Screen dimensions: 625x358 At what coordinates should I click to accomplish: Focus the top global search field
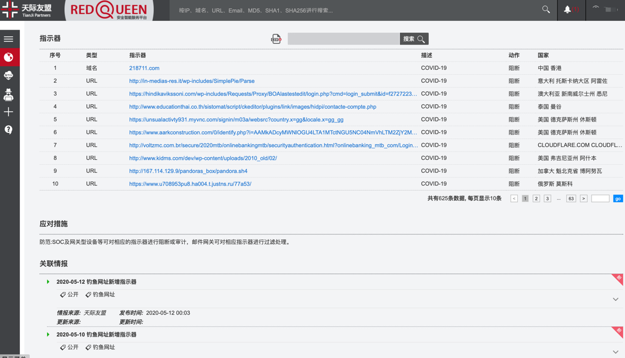pos(355,10)
